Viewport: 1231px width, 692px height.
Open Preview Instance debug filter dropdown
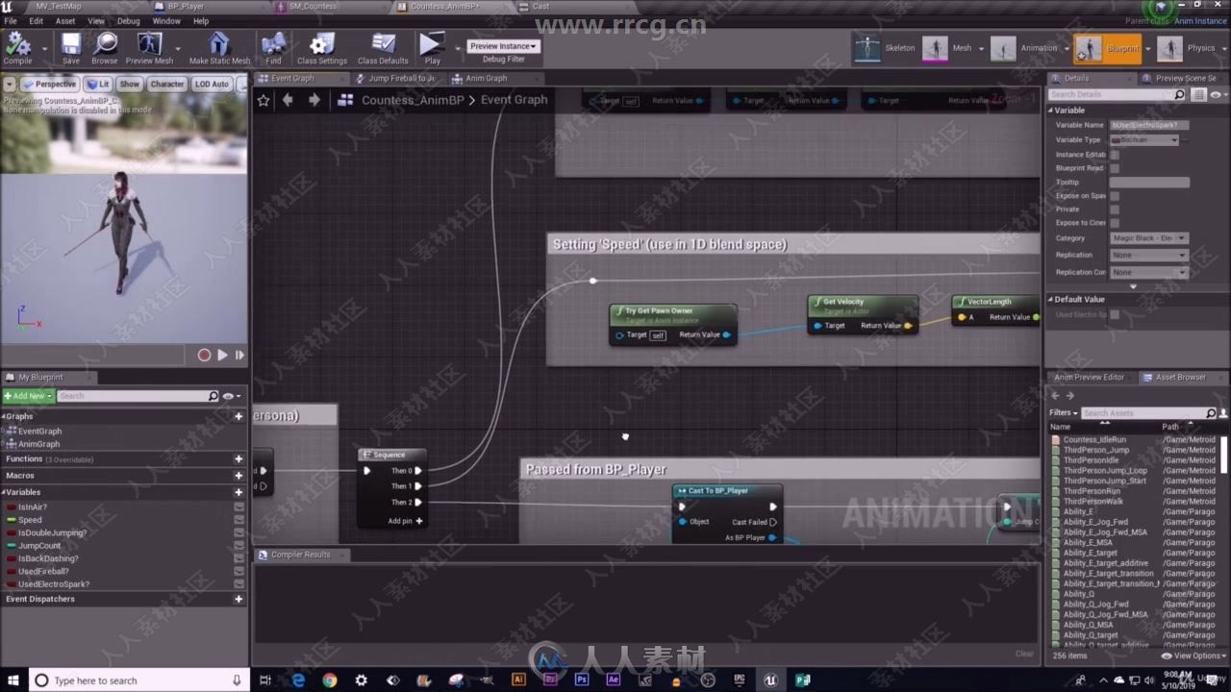tap(503, 46)
